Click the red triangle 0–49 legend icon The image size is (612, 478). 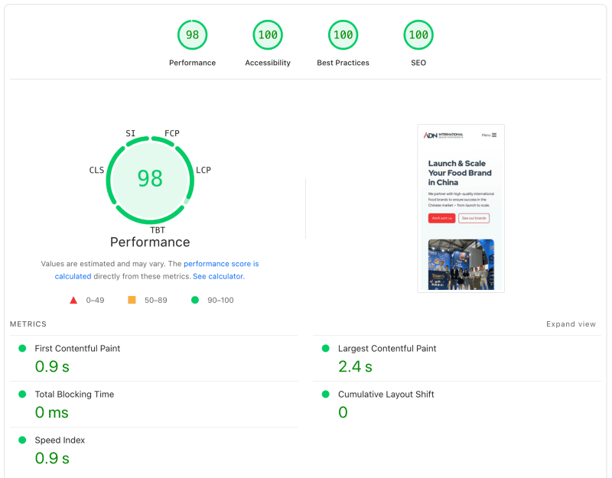73,301
